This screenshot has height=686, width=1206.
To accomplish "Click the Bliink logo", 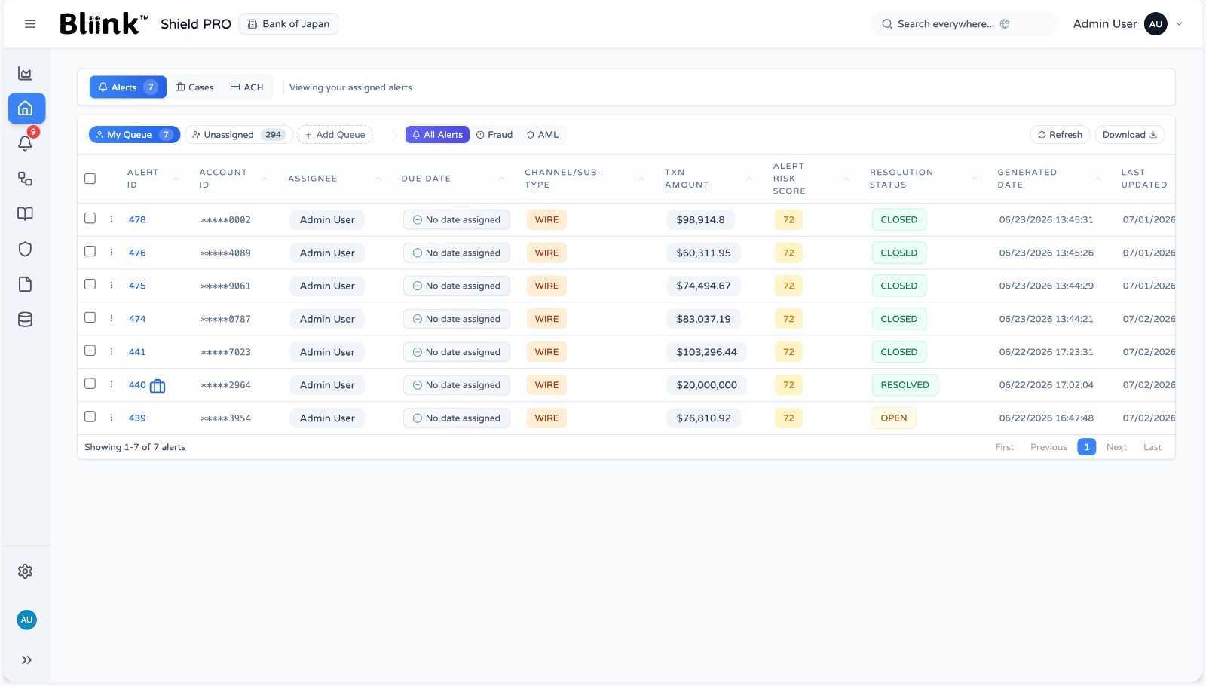I will [103, 24].
